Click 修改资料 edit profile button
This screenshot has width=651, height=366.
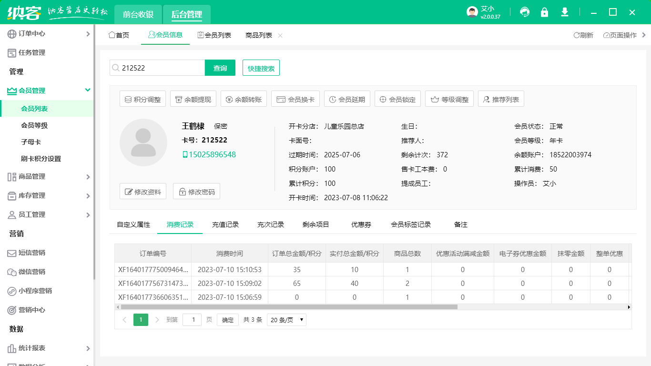point(143,191)
